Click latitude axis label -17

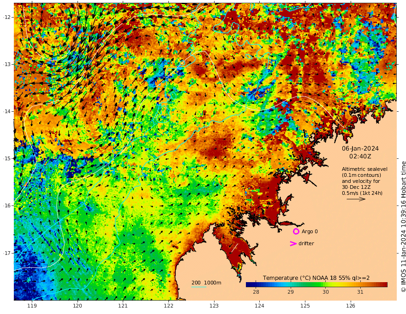(x=7, y=253)
